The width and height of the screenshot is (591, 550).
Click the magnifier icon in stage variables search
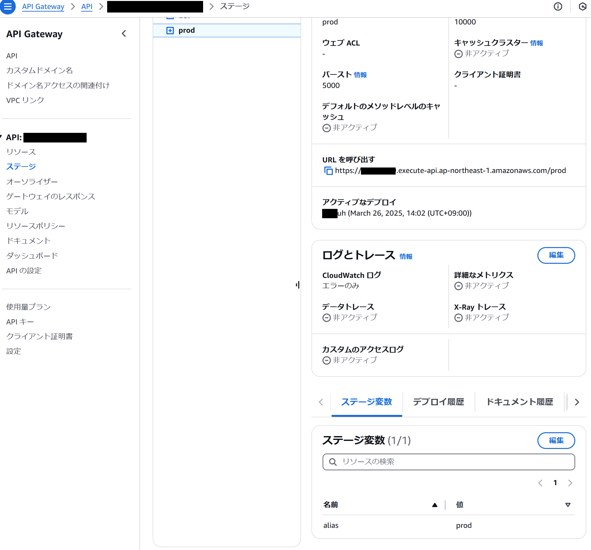click(x=333, y=462)
